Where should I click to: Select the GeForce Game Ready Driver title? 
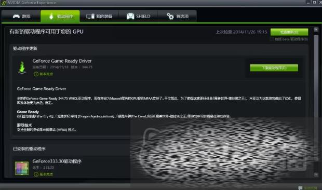62,61
